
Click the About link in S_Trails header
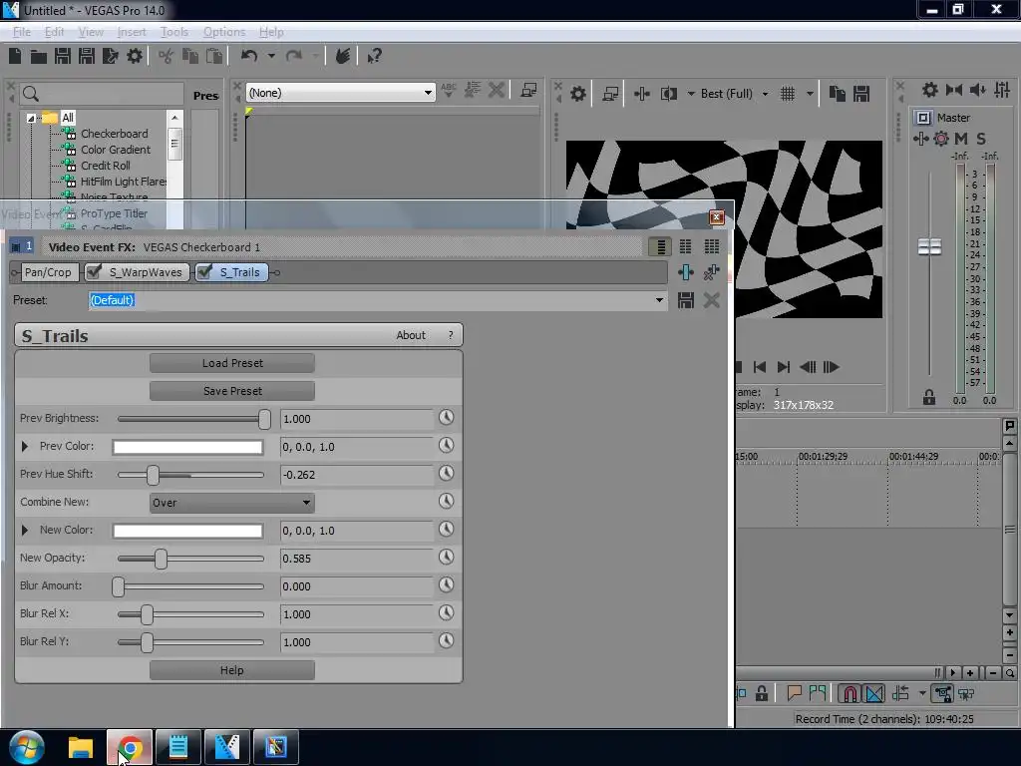pos(410,335)
